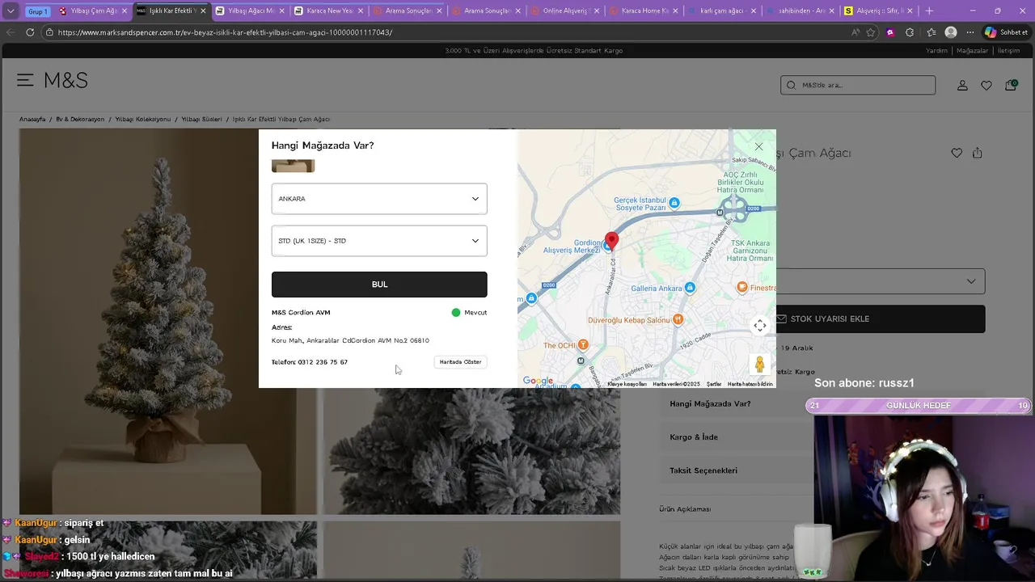Click Klavye kısayolları on map

pos(627,384)
